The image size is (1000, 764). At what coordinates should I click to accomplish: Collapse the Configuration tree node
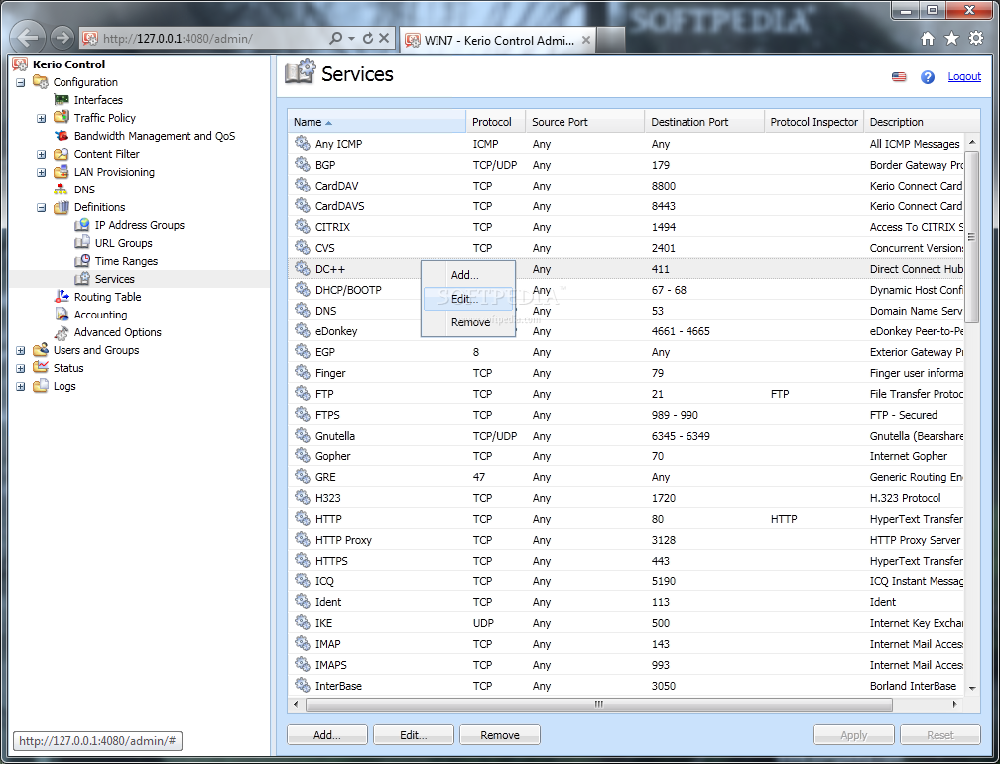[21, 82]
